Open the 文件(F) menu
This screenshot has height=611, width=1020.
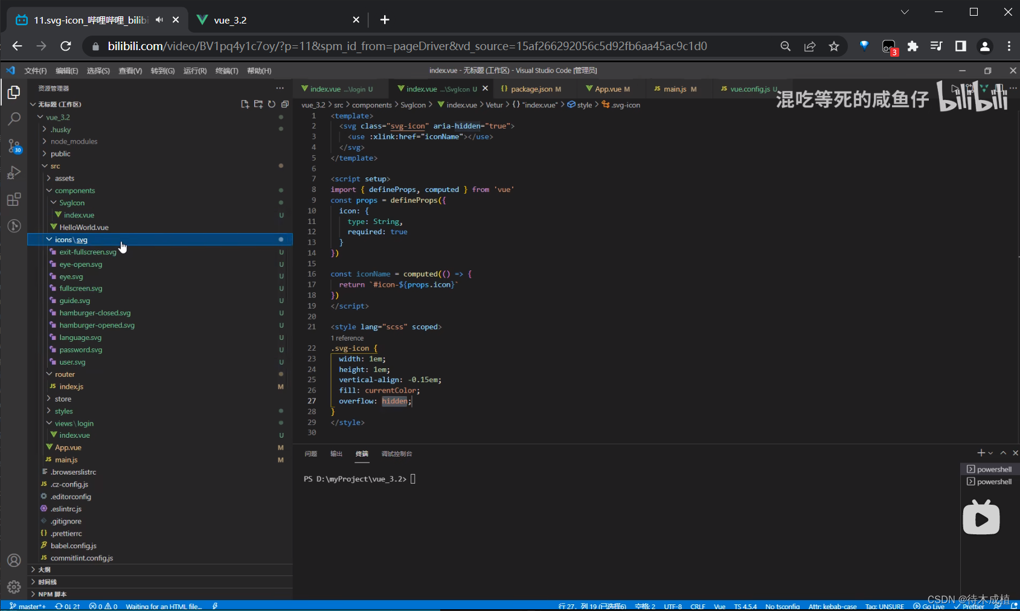pyautogui.click(x=36, y=71)
